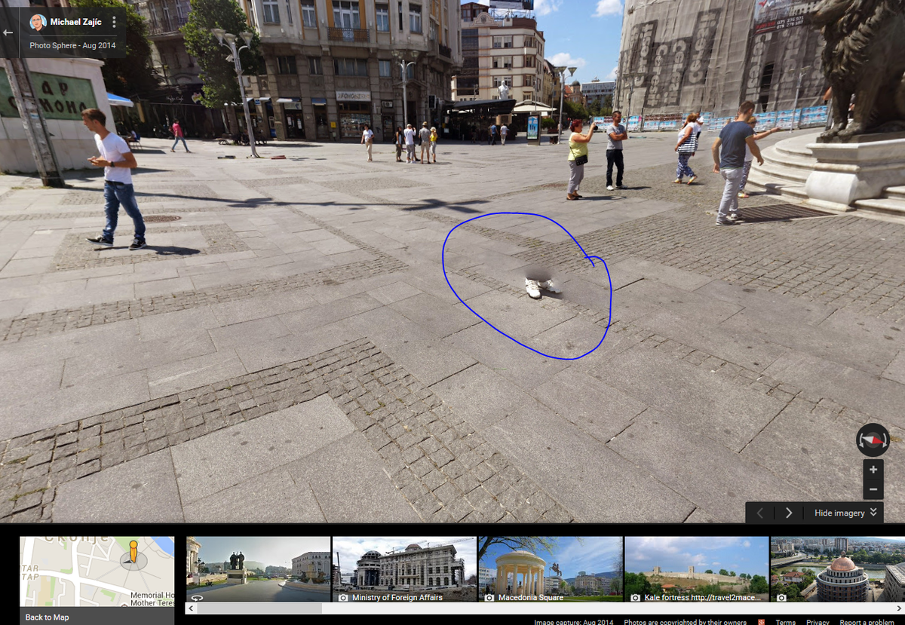Click the 360 photo sphere icon on the first thumbnail

point(197,596)
